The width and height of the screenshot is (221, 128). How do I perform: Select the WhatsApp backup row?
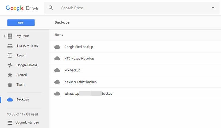pyautogui.click(x=88, y=93)
